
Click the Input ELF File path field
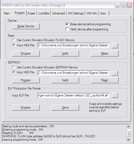click(73, 95)
